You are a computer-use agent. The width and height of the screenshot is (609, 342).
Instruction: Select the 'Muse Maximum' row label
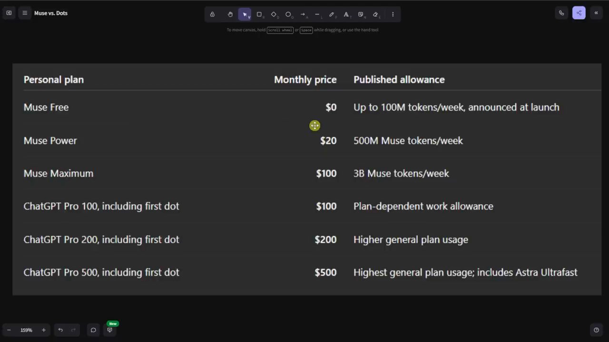(x=59, y=173)
